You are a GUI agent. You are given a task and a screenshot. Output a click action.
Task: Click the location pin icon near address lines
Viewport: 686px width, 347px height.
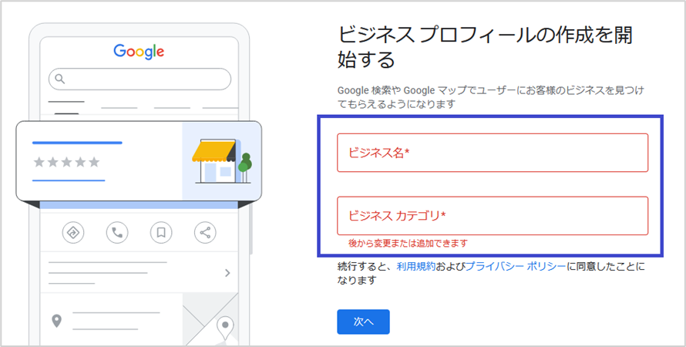(x=56, y=321)
